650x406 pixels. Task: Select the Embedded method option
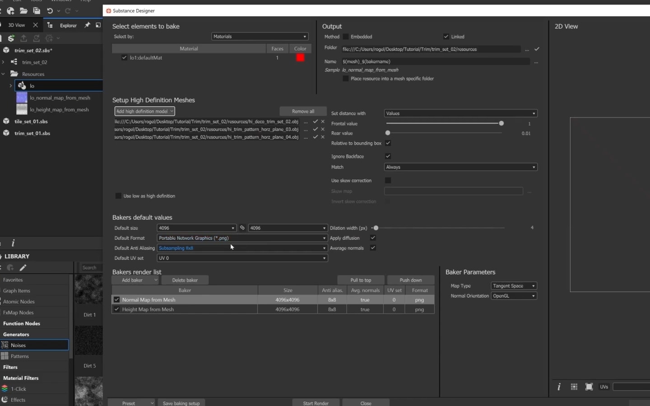click(x=346, y=37)
